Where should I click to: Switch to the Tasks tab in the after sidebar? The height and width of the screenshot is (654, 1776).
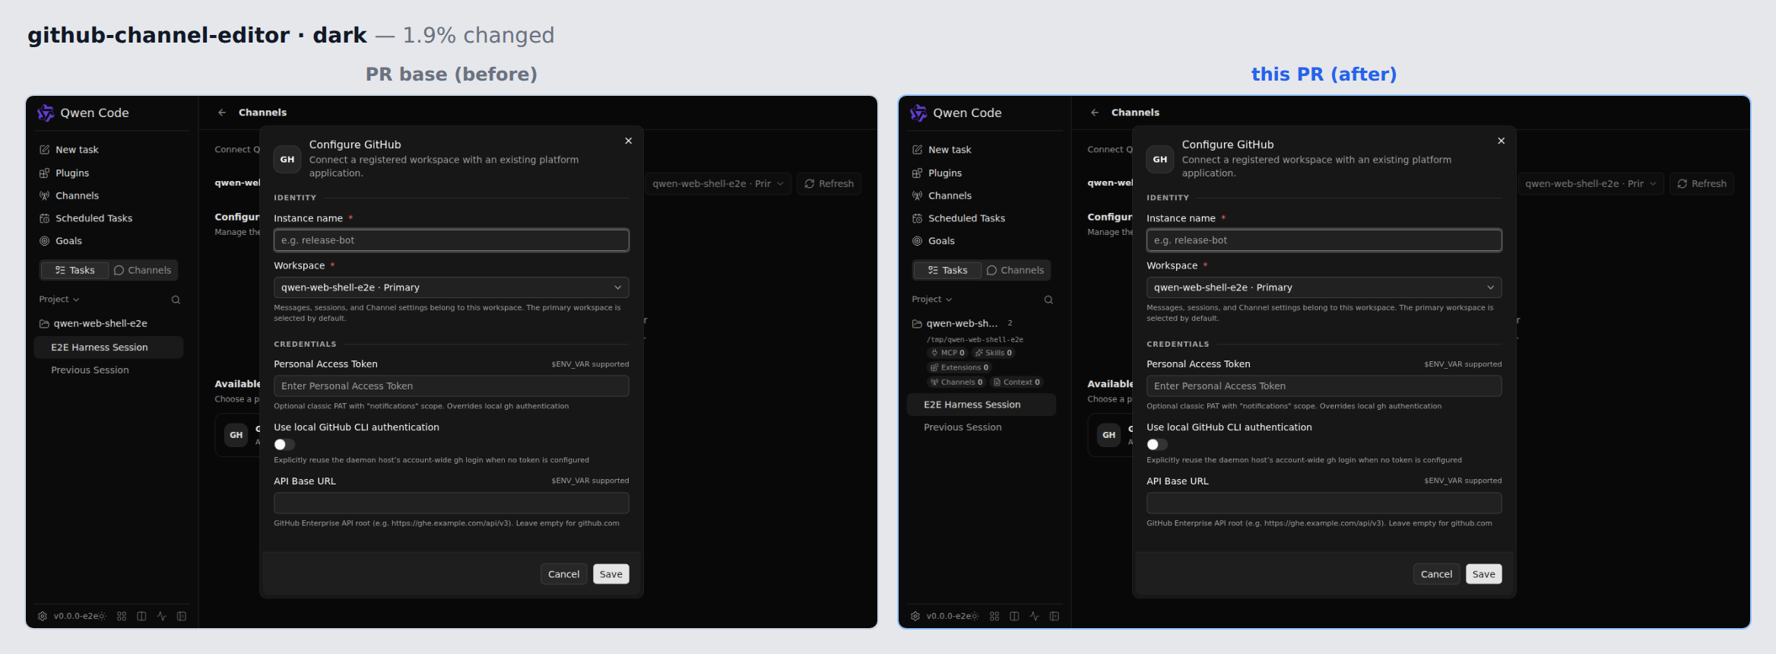pos(947,270)
